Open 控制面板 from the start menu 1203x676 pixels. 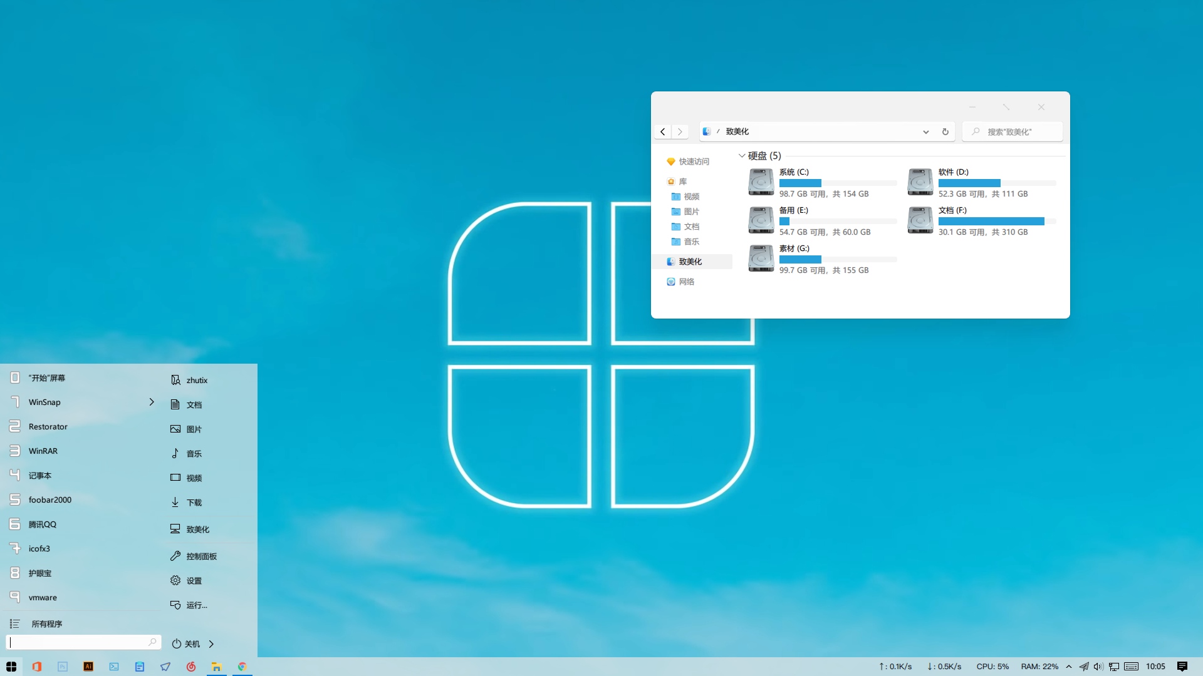(x=201, y=556)
